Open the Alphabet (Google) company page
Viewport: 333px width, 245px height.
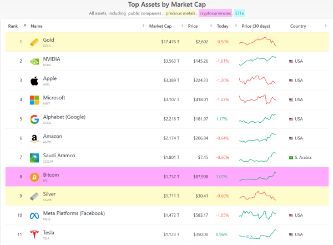point(64,117)
